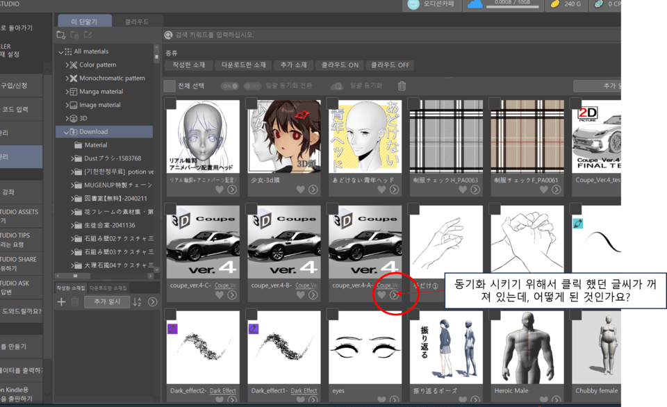Viewport: 667px width, 407px height.
Task: Switch to the 클라우드 tab
Action: tap(137, 22)
